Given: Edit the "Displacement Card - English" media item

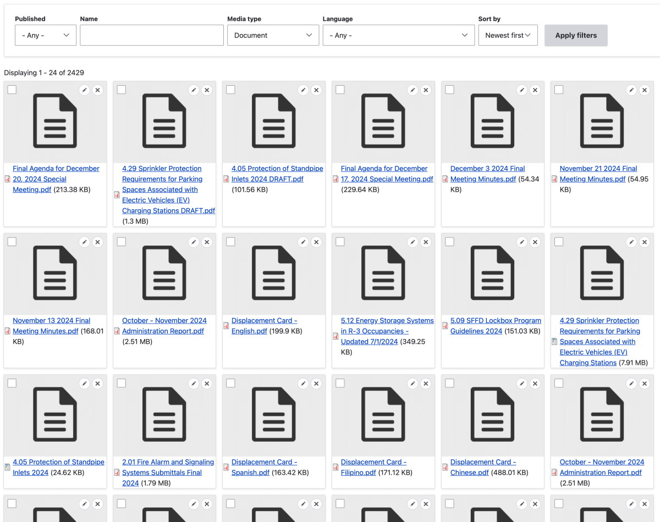Looking at the screenshot, I should coord(303,242).
